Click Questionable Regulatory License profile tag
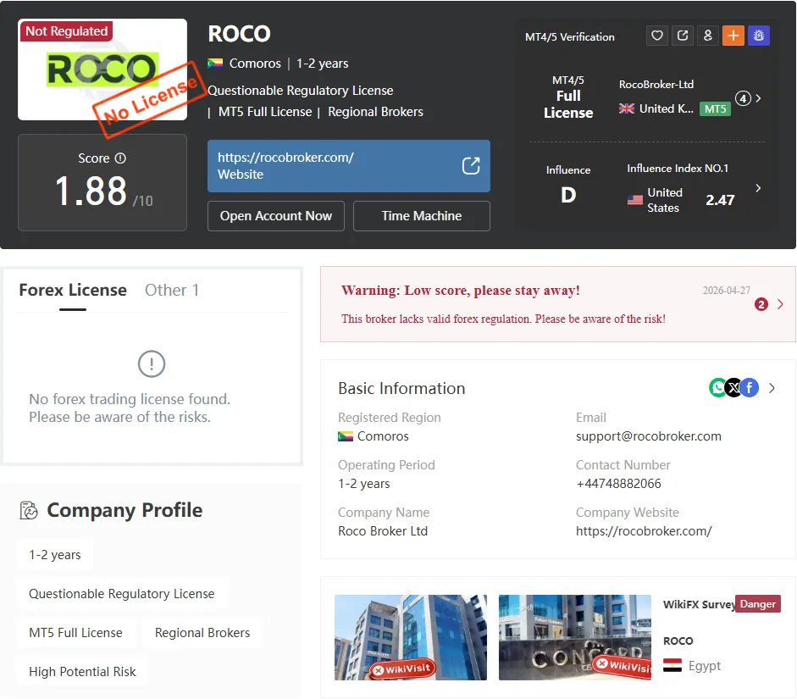Image resolution: width=797 pixels, height=699 pixels. pyautogui.click(x=121, y=594)
